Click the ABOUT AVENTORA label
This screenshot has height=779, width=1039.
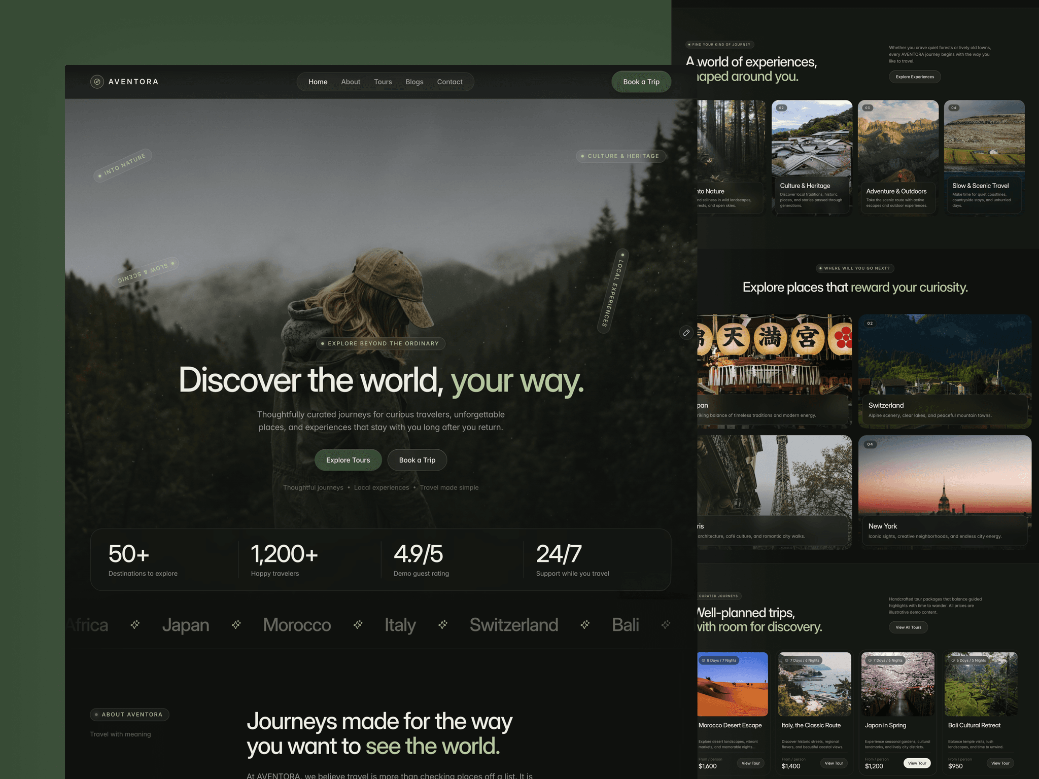129,715
